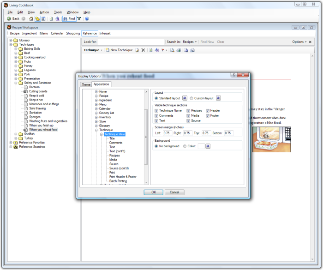Click the Find binoculars button
The width and height of the screenshot is (323, 270).
pos(69,19)
